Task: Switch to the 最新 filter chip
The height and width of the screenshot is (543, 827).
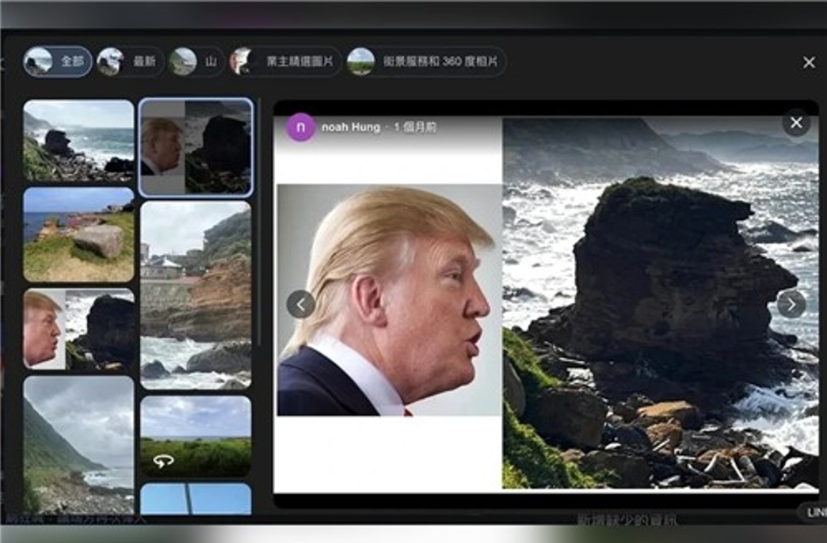Action: coord(130,62)
